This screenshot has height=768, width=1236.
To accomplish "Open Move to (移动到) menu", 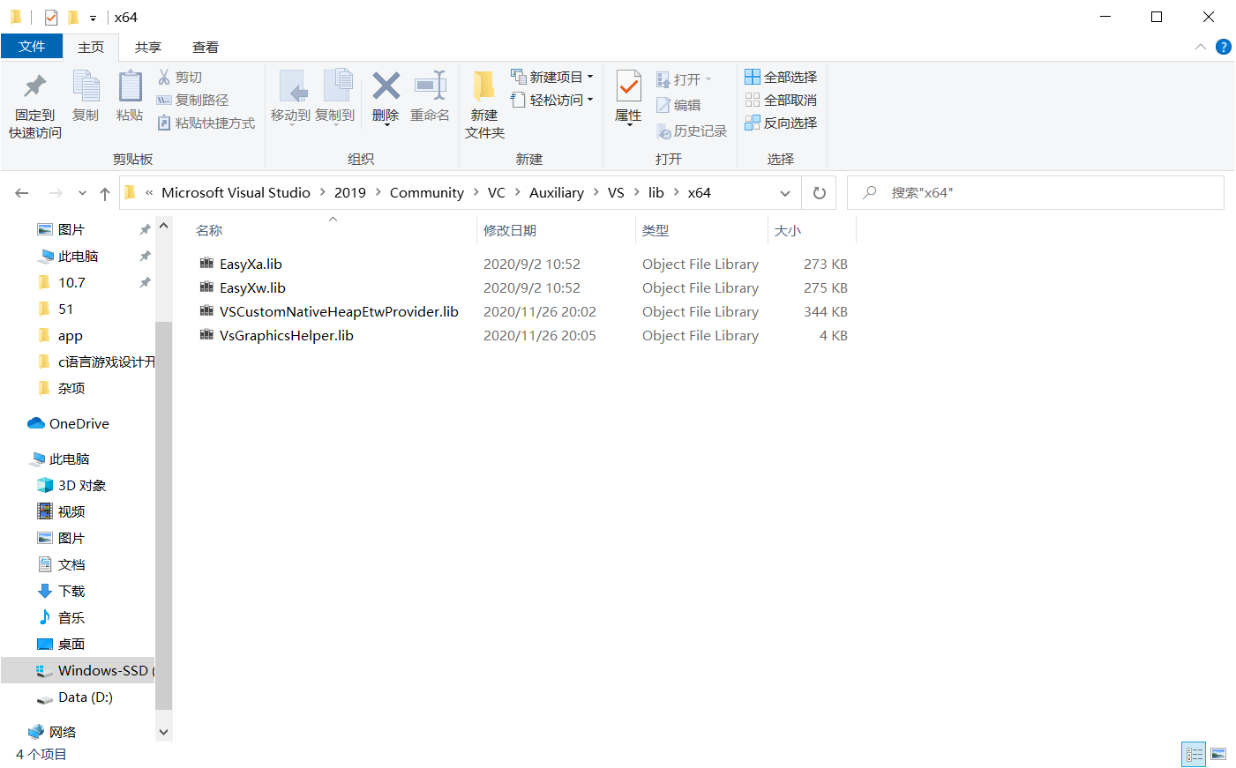I will [290, 97].
